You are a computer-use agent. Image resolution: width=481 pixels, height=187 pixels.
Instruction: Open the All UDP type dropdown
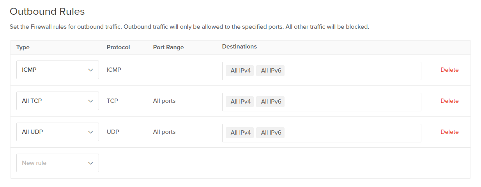(57, 132)
